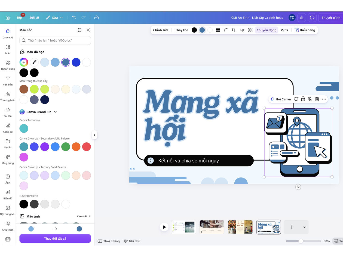Open the Vị trí position panel
Screen dimensions: 343x257
click(x=284, y=30)
